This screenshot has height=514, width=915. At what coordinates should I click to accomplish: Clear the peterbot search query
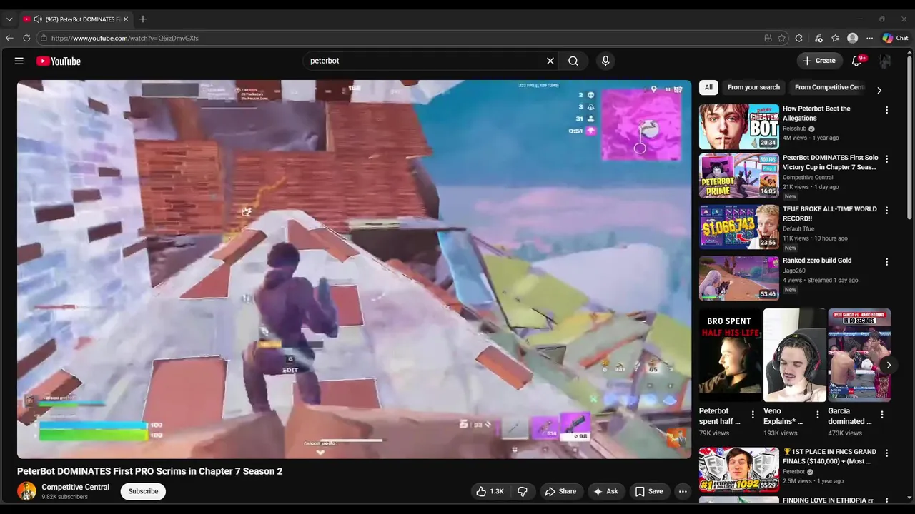pos(550,61)
